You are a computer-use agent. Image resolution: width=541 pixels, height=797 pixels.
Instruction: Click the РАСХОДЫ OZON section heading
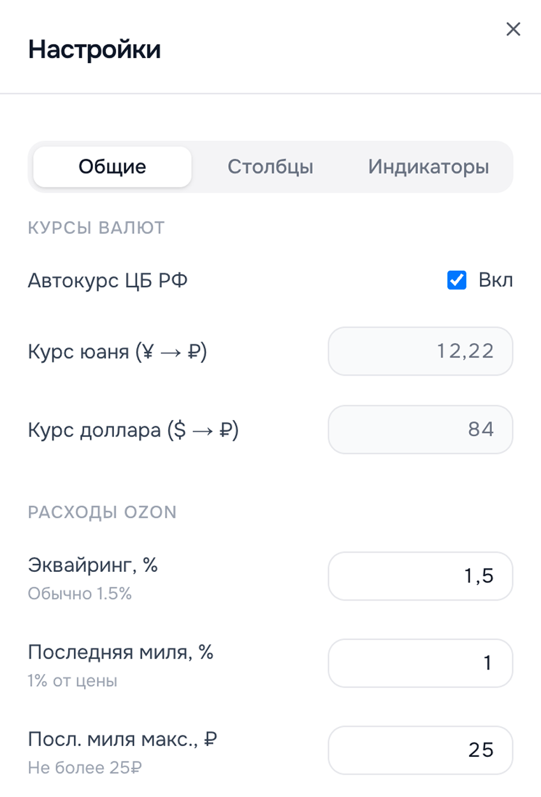(x=102, y=512)
